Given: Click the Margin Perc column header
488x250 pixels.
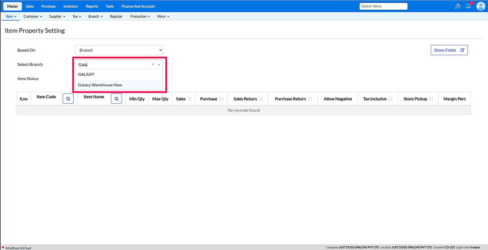Looking at the screenshot, I should pos(454,99).
